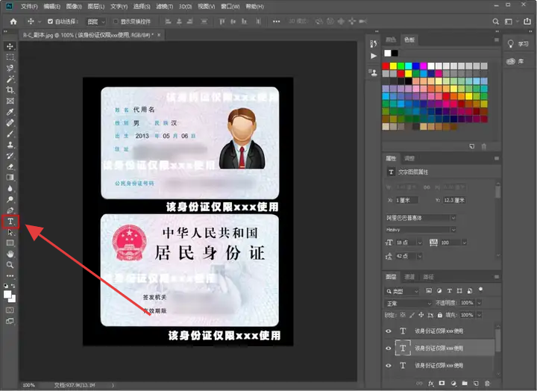Select the Healing Brush tool

click(10, 122)
